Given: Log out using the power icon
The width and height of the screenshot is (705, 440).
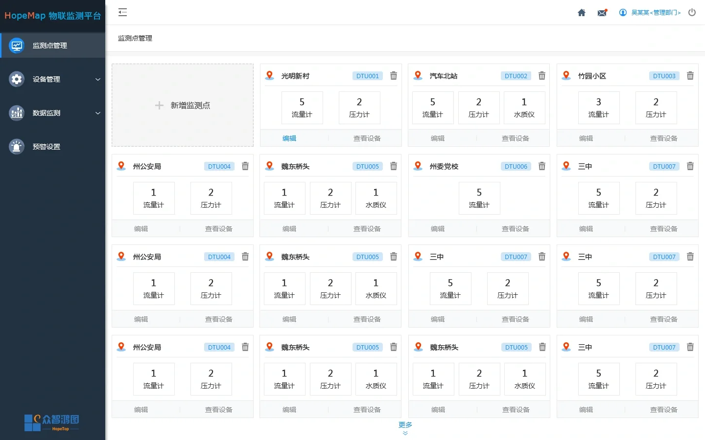Looking at the screenshot, I should tap(692, 12).
